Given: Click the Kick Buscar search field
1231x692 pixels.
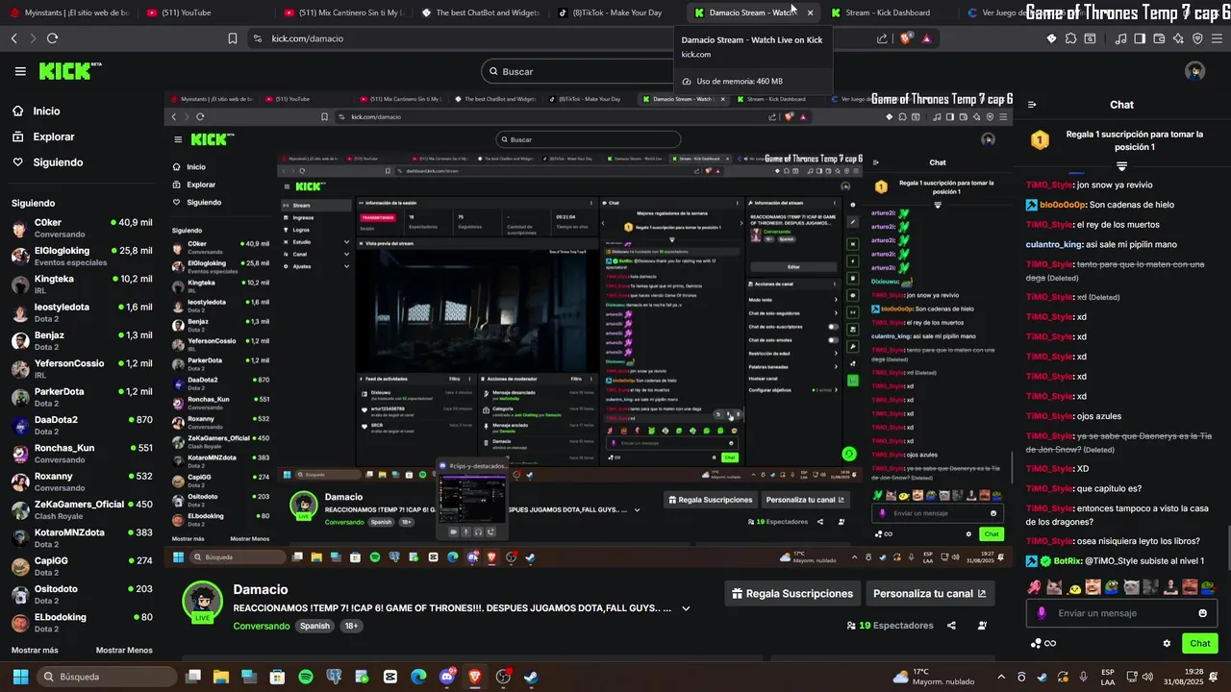Looking at the screenshot, I should (x=615, y=71).
